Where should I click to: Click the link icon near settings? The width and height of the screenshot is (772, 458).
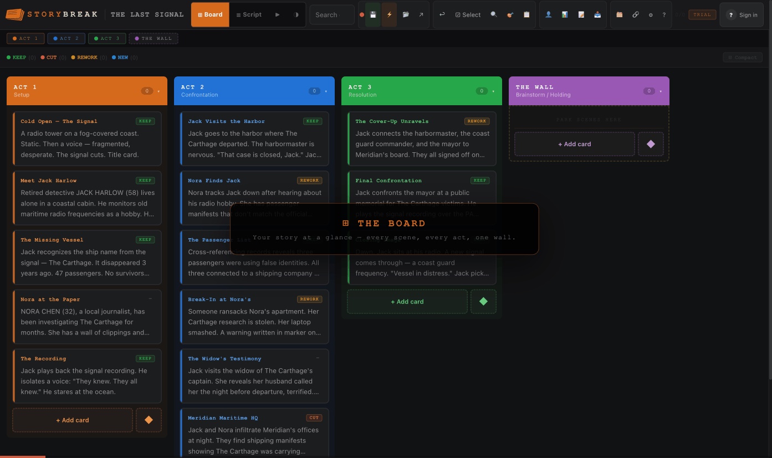[636, 14]
